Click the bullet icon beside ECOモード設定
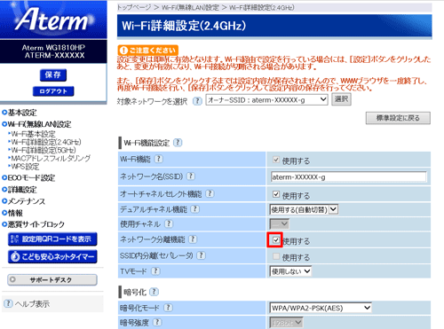The image size is (444, 329). [4, 177]
